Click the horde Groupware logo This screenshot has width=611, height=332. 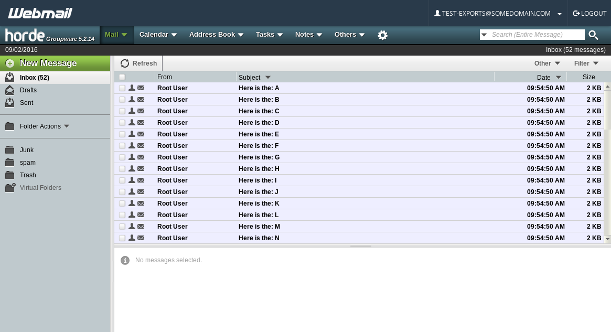(x=50, y=36)
